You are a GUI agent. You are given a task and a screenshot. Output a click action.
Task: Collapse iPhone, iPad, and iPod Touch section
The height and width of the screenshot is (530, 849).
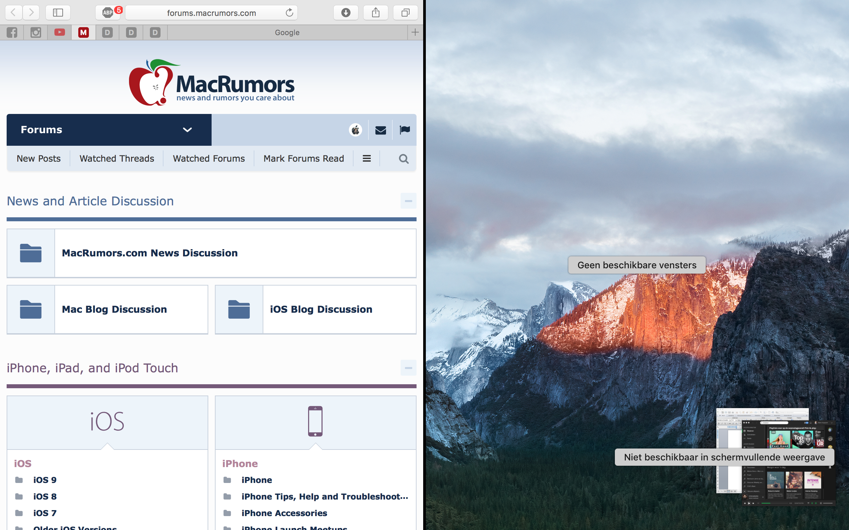click(408, 368)
